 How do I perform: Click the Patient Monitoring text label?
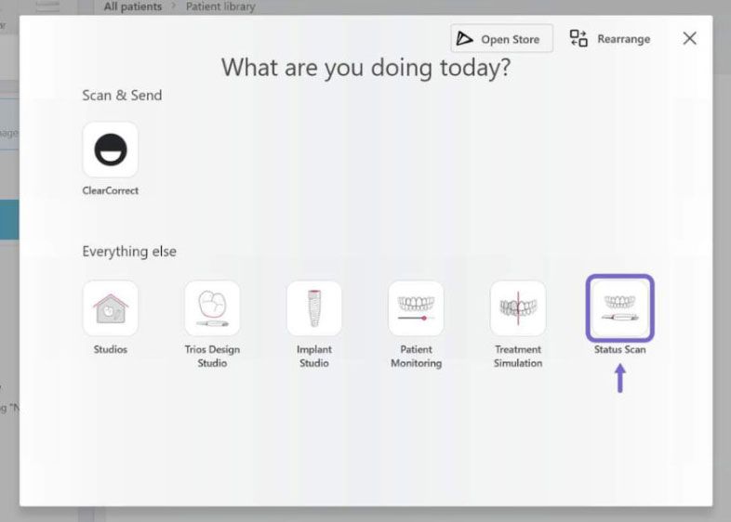click(x=416, y=356)
